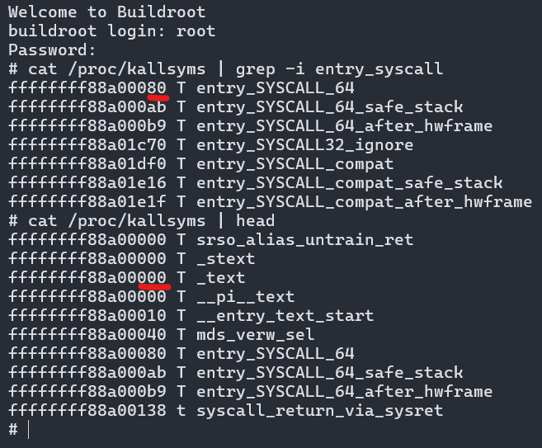
Task: Click the address ffffffff88a00010
Action: tap(87, 316)
